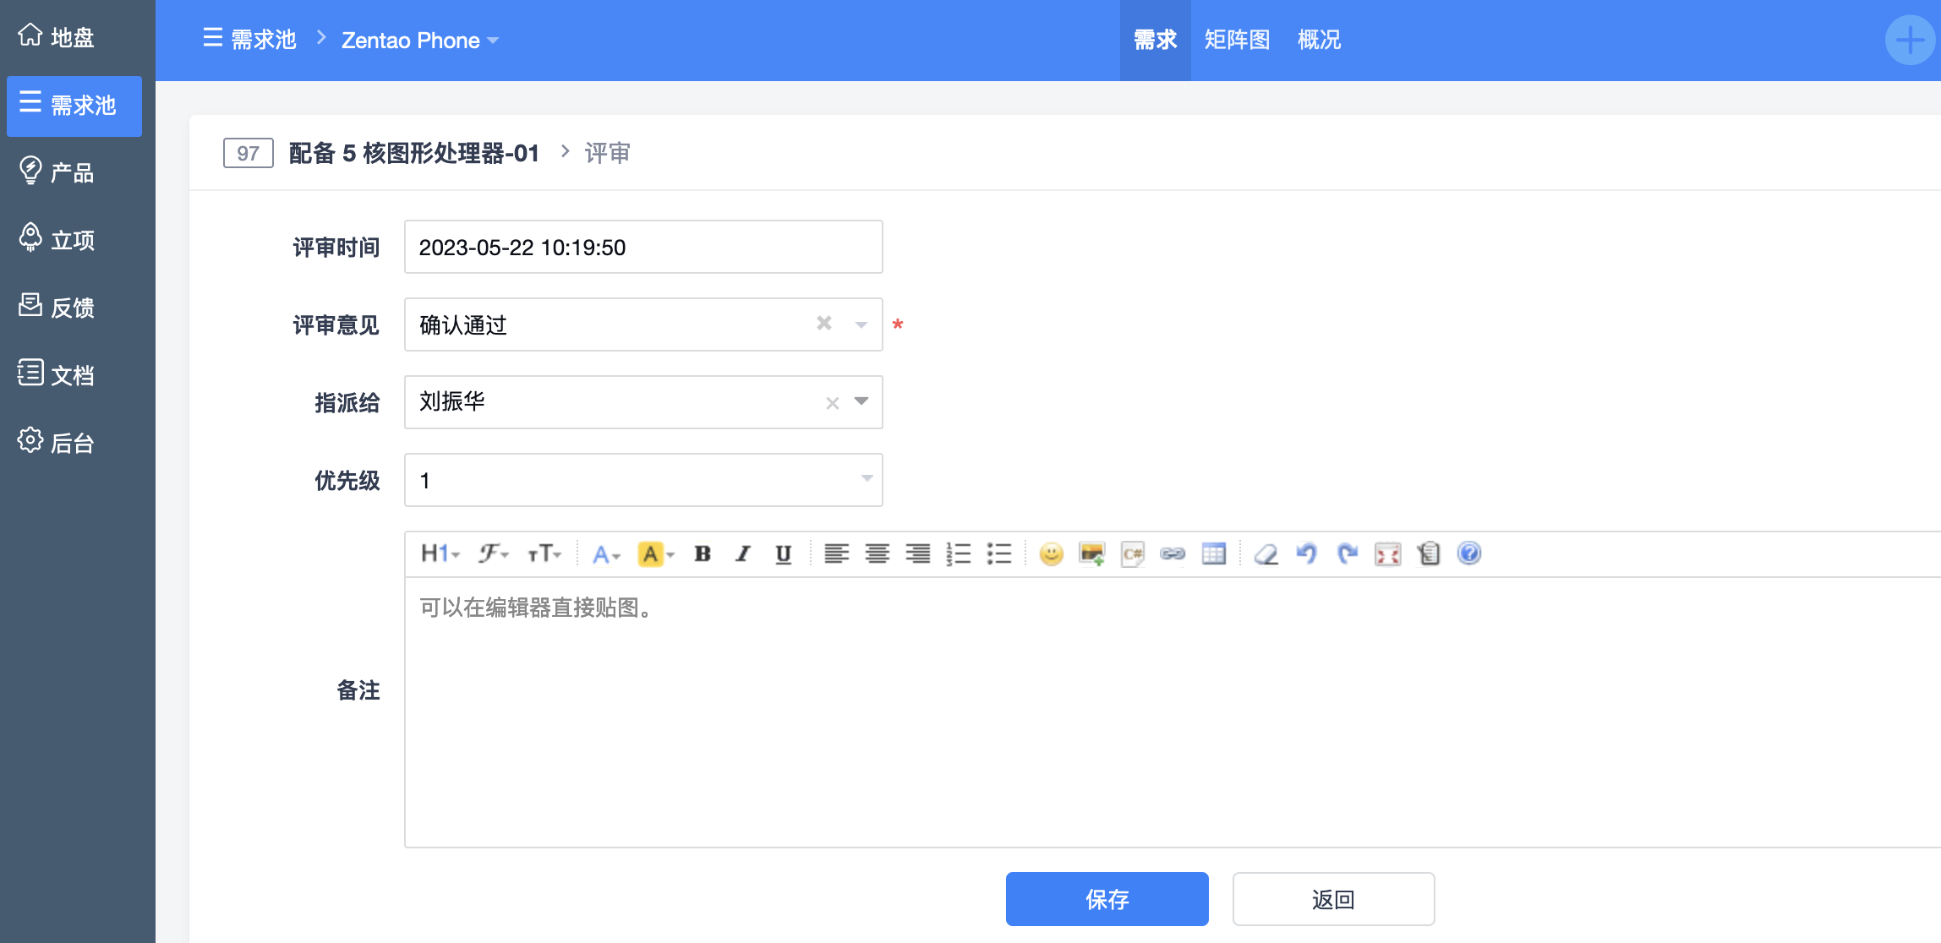Click the eraser clear formatting icon
Viewport: 1941px width, 943px height.
click(x=1266, y=554)
